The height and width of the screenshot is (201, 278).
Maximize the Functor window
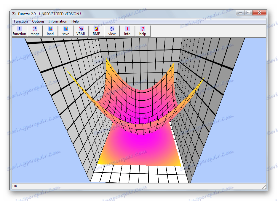tap(248, 12)
